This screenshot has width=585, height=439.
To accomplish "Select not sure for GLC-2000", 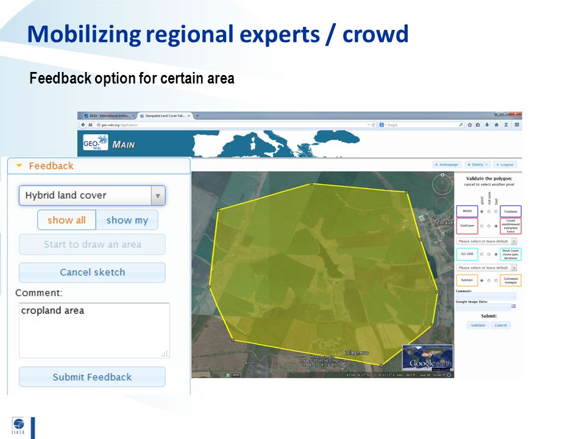I will [x=489, y=255].
